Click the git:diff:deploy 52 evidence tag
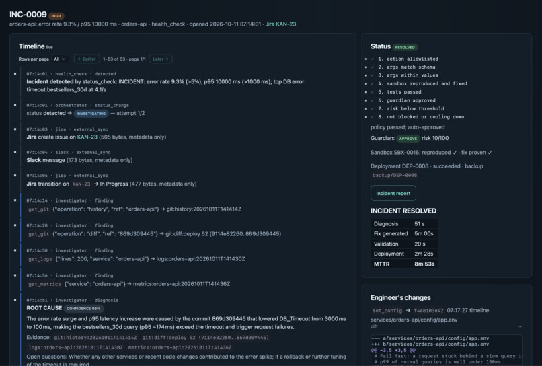This screenshot has width=542, height=366. point(205,338)
